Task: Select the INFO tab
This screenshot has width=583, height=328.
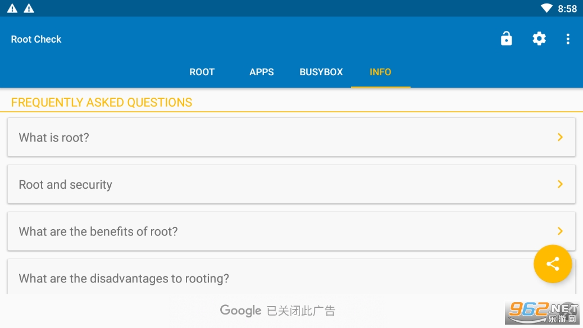Action: [x=380, y=72]
